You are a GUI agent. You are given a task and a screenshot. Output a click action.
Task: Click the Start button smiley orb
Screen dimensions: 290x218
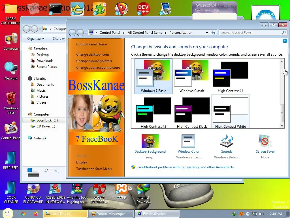(8, 213)
